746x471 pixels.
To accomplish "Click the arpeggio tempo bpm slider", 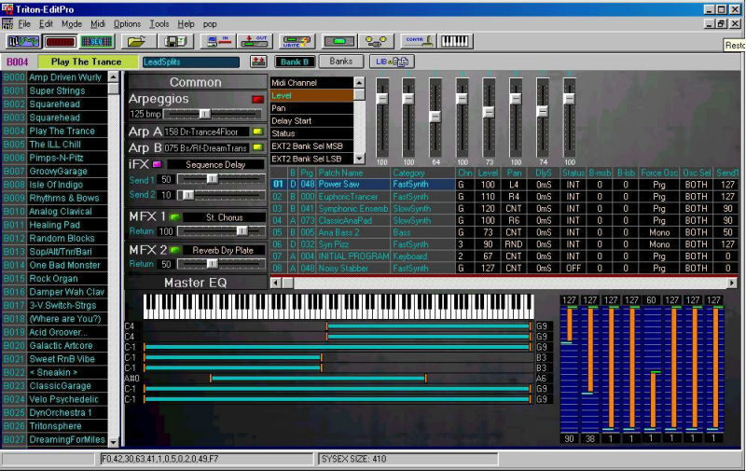I will (x=204, y=114).
